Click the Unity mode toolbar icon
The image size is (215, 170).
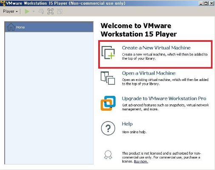click(x=60, y=12)
